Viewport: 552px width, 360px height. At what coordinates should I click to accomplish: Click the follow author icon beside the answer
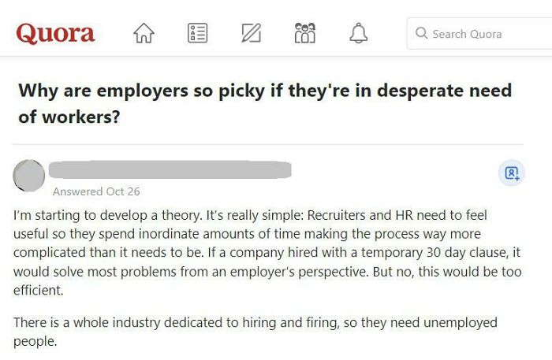coord(511,173)
